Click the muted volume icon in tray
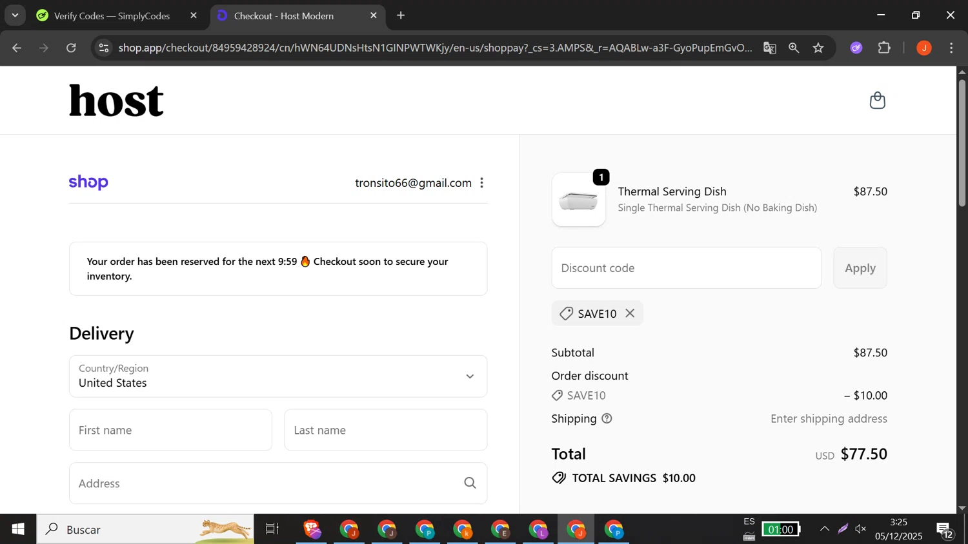 click(861, 529)
